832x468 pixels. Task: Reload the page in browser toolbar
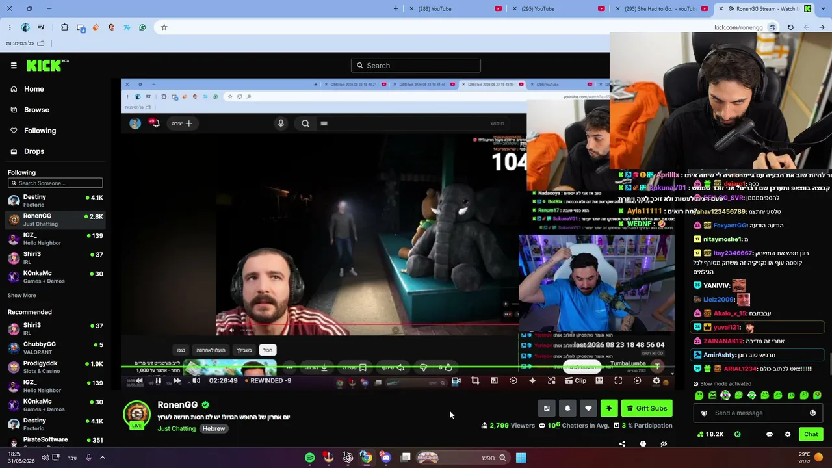(790, 27)
